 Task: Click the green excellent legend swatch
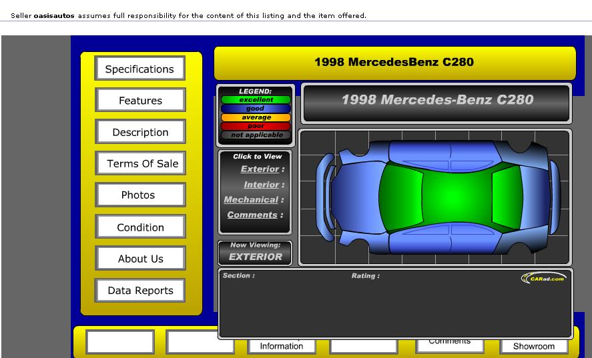click(x=256, y=99)
